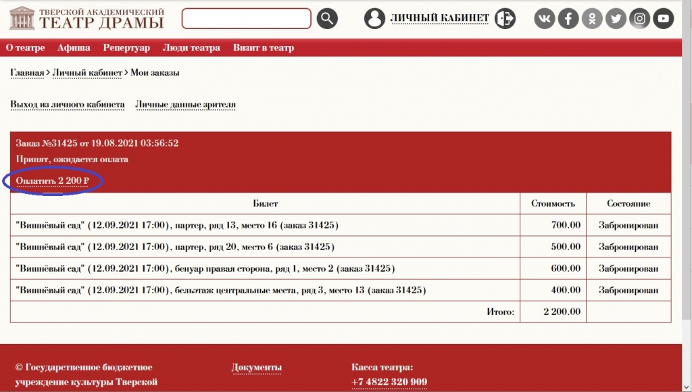Click the Состояние column header
The height and width of the screenshot is (392, 692).
point(628,203)
